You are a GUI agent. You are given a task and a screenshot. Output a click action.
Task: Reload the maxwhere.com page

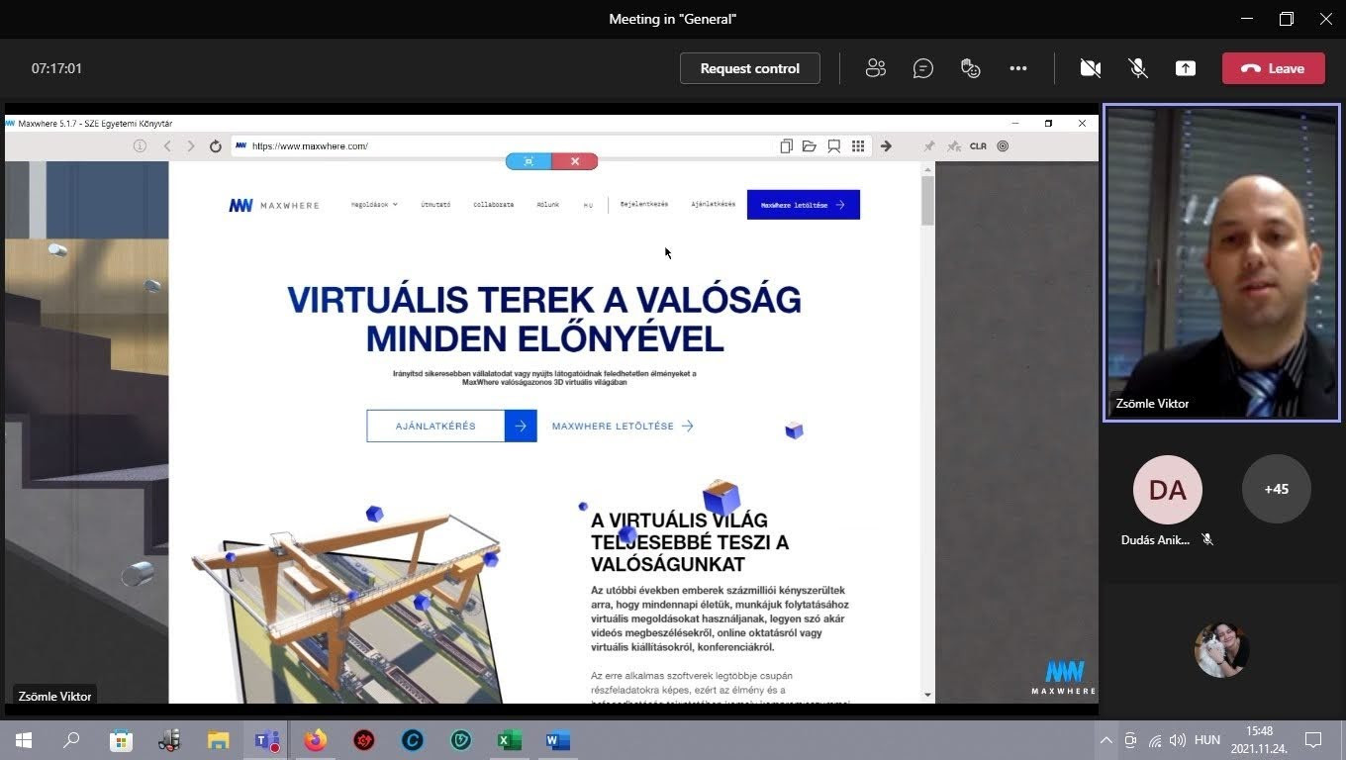tap(216, 145)
